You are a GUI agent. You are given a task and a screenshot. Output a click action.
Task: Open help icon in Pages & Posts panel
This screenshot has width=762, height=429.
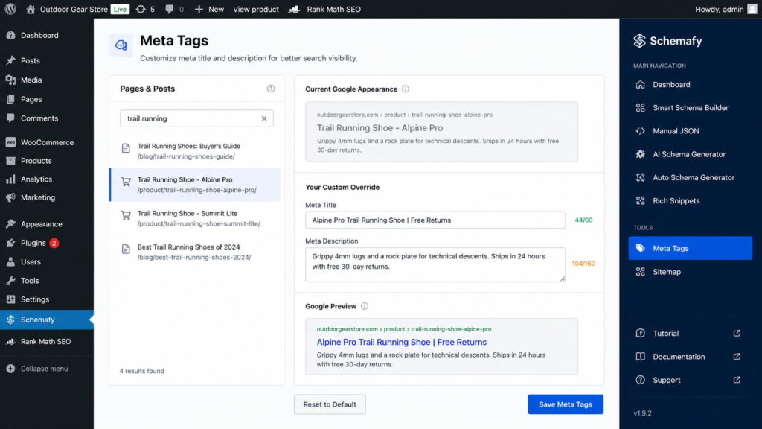[x=271, y=89]
